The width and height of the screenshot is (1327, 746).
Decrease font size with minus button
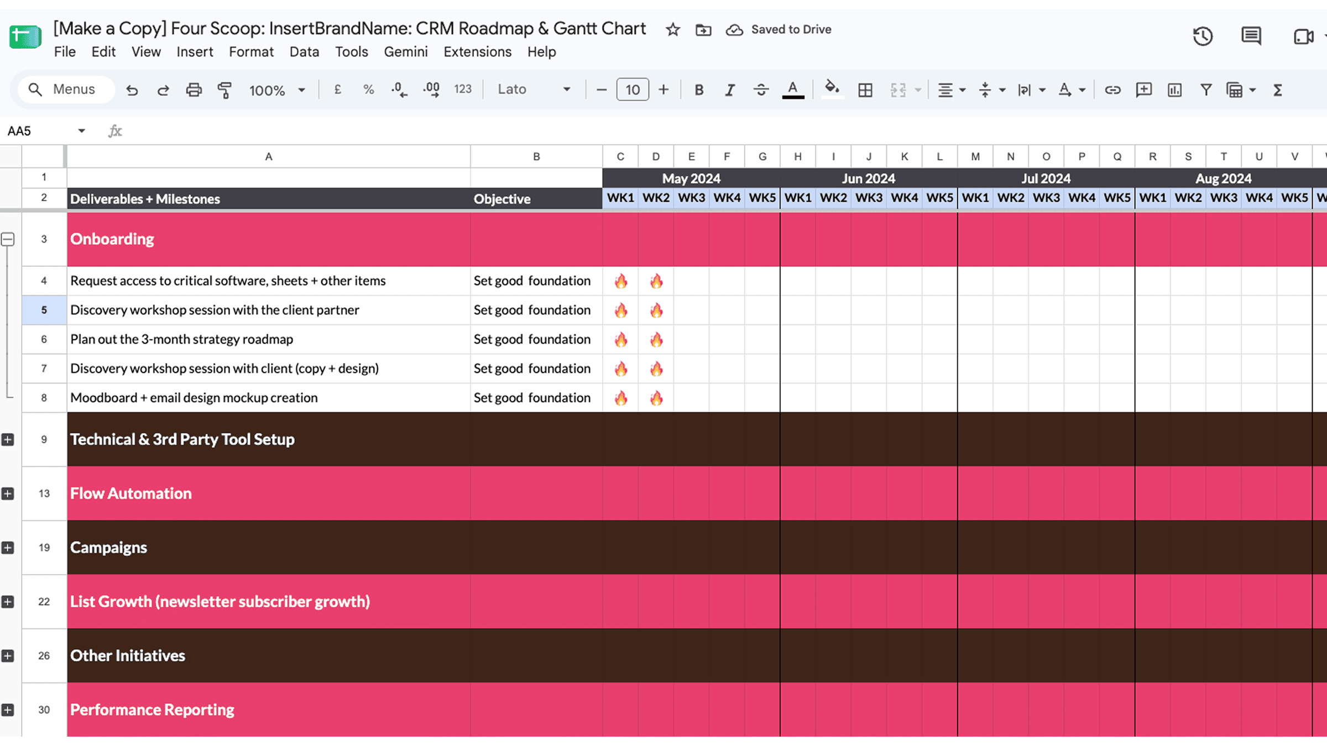click(602, 90)
